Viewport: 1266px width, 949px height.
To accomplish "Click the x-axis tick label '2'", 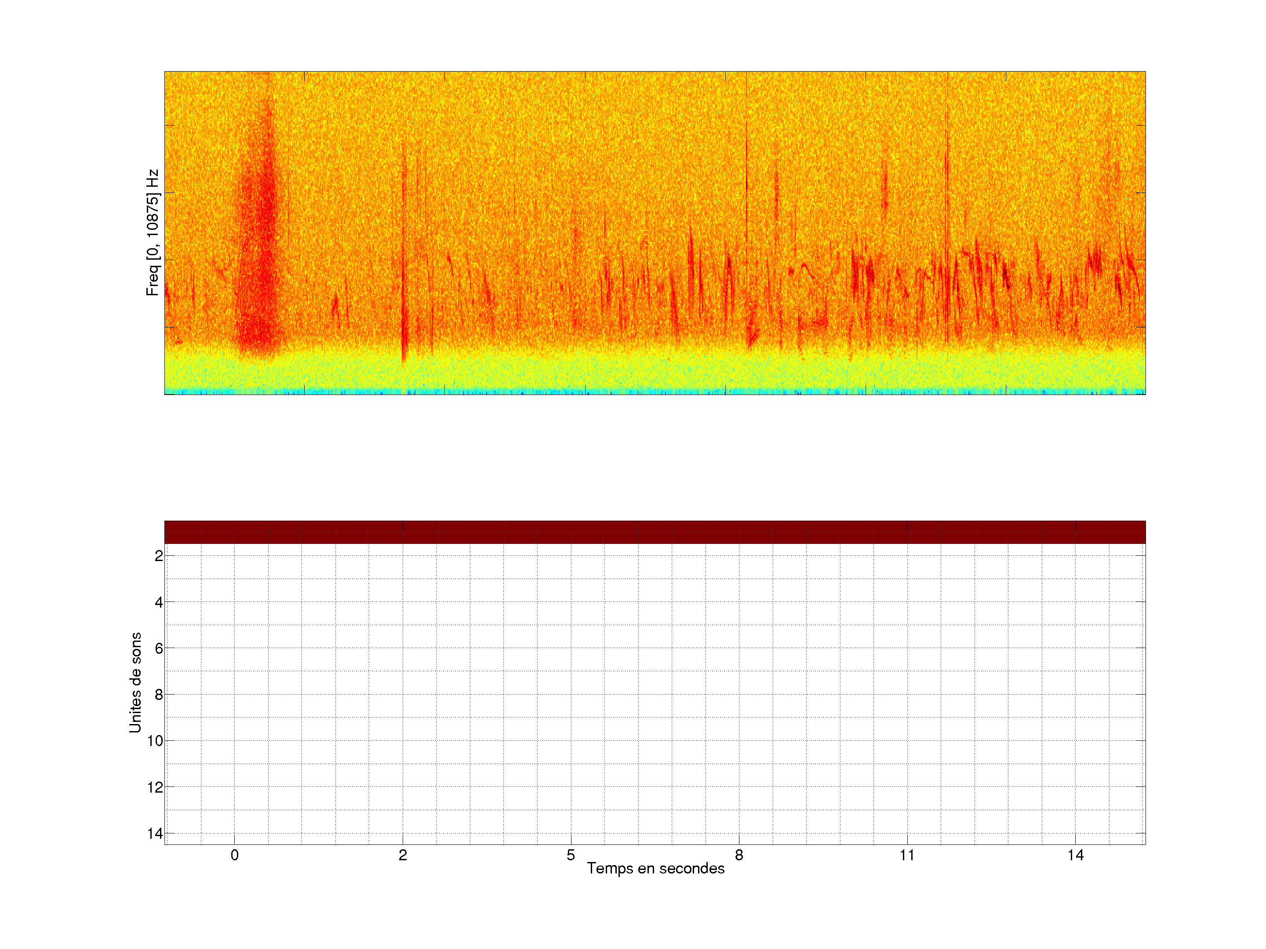I will [x=403, y=855].
